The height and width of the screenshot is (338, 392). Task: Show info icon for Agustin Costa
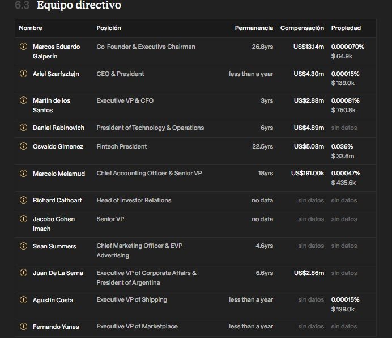[23, 299]
